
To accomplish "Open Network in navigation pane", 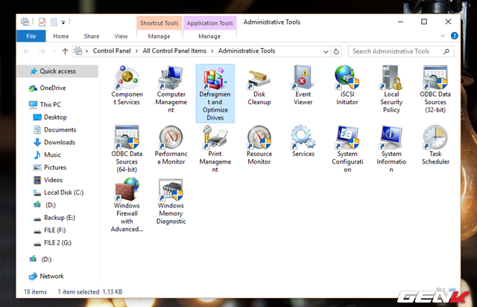I will tap(46, 277).
